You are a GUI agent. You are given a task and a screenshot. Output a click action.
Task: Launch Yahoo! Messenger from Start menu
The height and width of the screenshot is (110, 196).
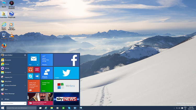click(14, 94)
